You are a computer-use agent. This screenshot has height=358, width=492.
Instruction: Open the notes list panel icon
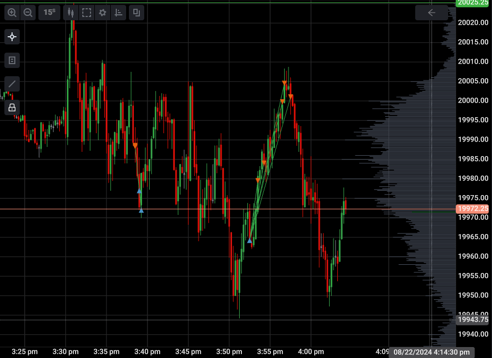[12, 60]
